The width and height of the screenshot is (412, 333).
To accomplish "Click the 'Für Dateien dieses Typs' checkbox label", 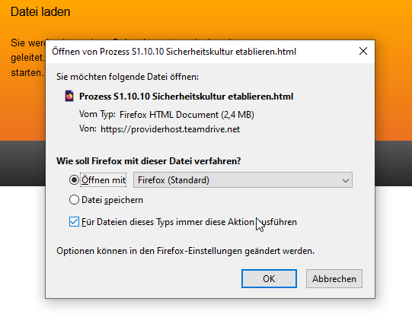I will (x=189, y=222).
